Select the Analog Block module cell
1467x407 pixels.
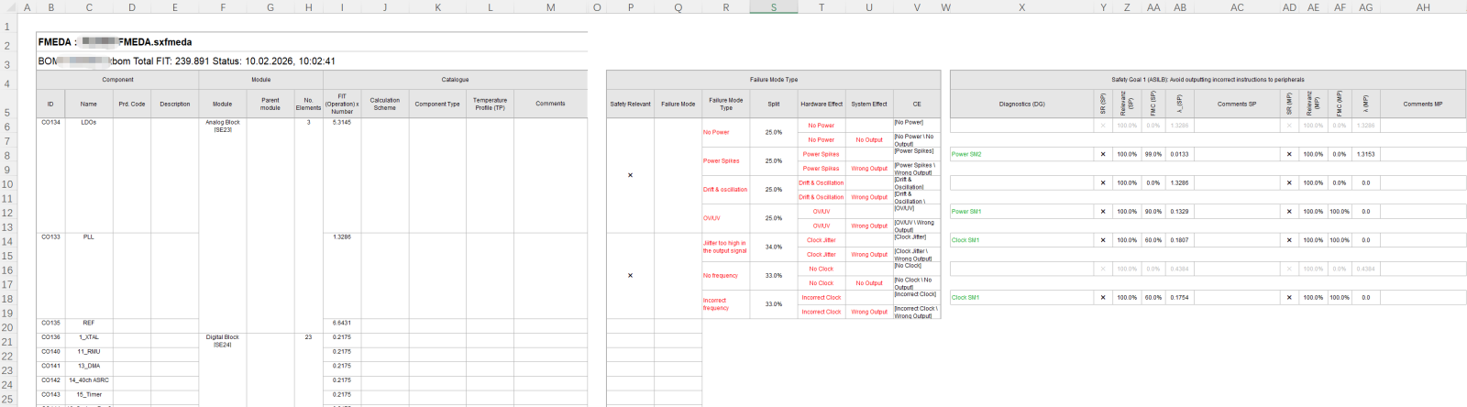tap(223, 126)
